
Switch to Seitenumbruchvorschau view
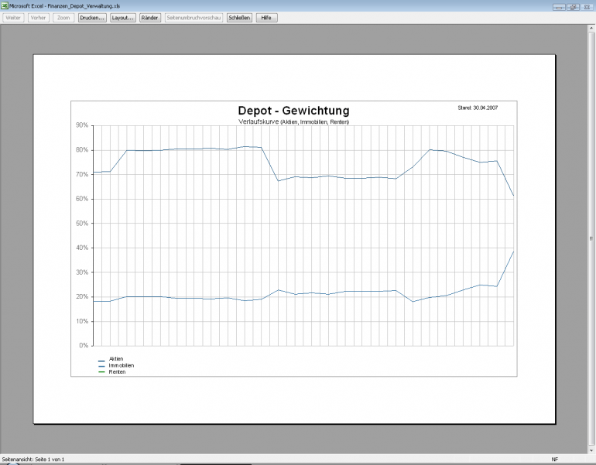pos(194,17)
